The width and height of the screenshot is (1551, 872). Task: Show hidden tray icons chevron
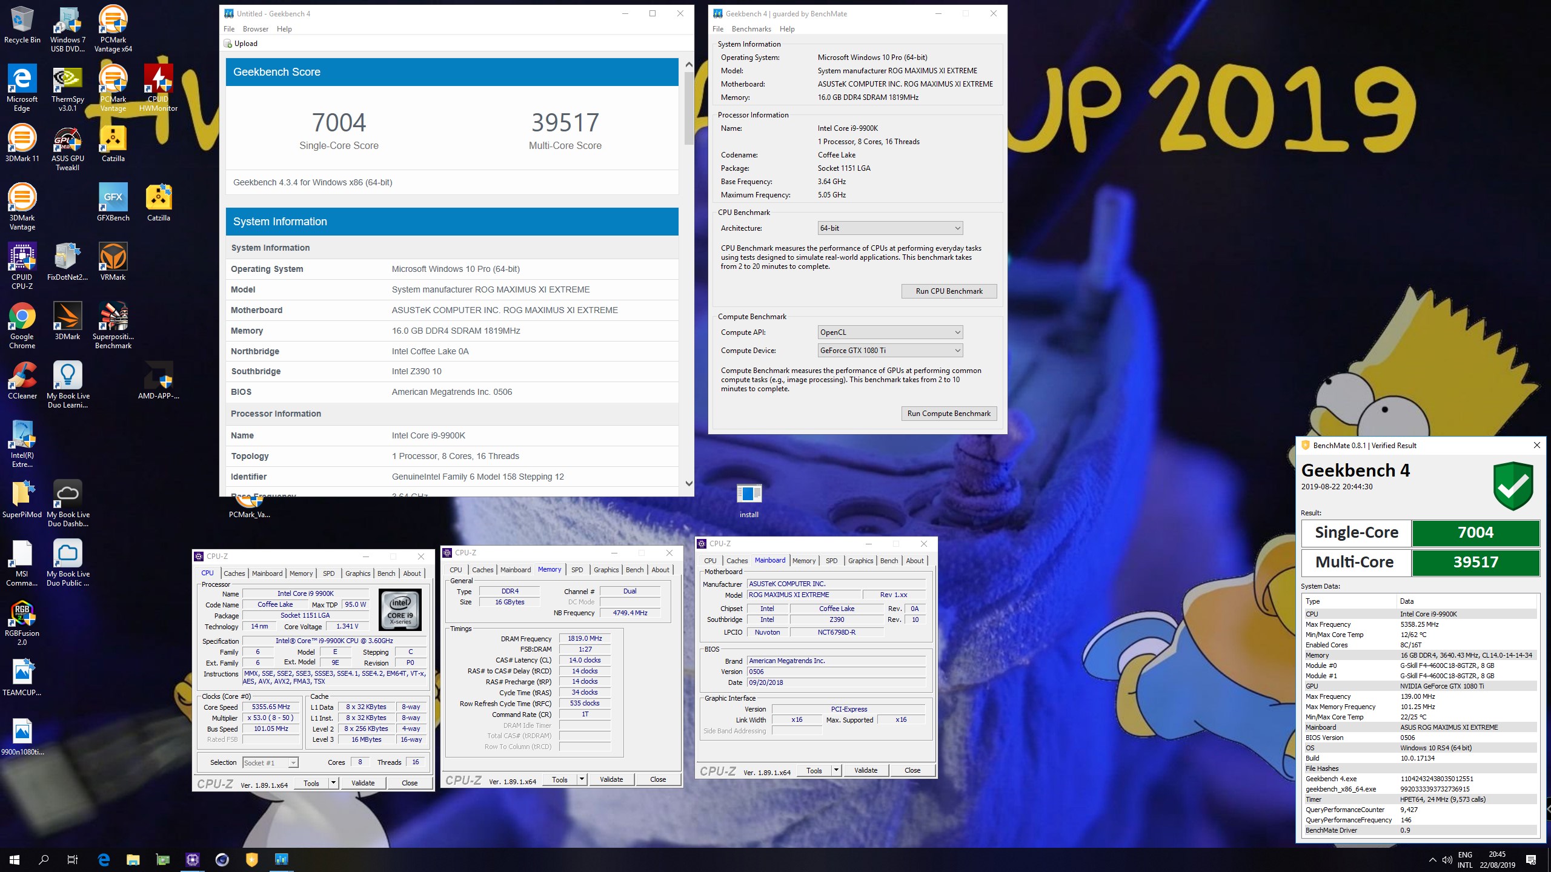click(1432, 860)
